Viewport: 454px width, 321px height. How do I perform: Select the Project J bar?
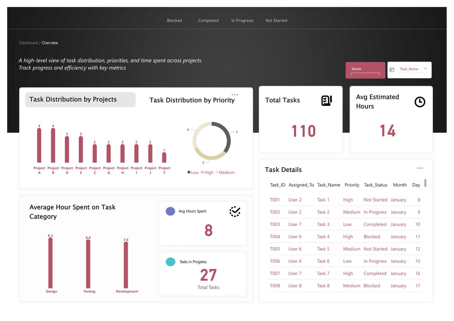[150, 154]
